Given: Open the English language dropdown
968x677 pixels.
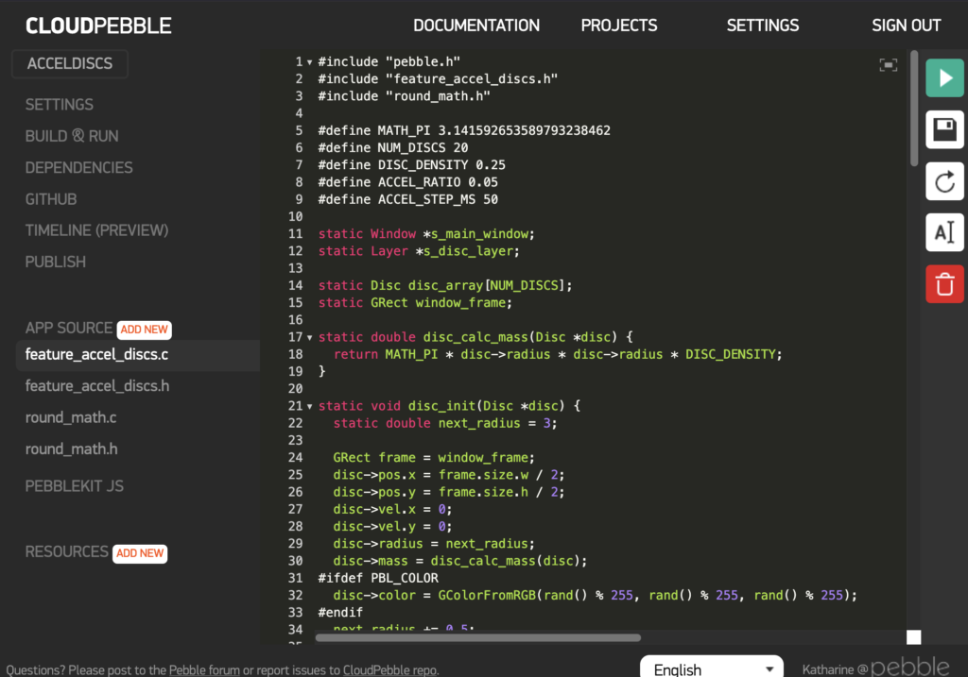Looking at the screenshot, I should coord(712,669).
